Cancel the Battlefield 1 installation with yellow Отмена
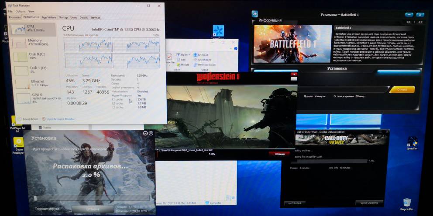The image size is (433, 216). (x=402, y=90)
